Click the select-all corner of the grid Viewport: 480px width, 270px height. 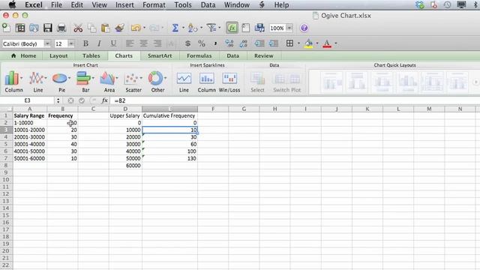pos(6,109)
